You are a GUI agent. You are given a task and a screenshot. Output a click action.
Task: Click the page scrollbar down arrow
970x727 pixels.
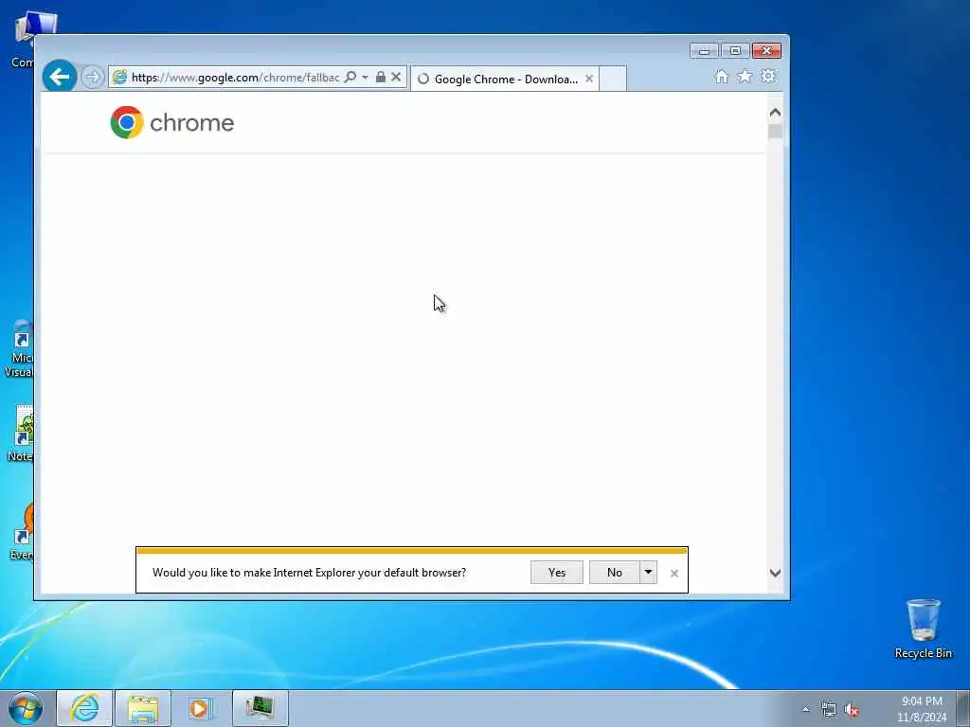(775, 573)
